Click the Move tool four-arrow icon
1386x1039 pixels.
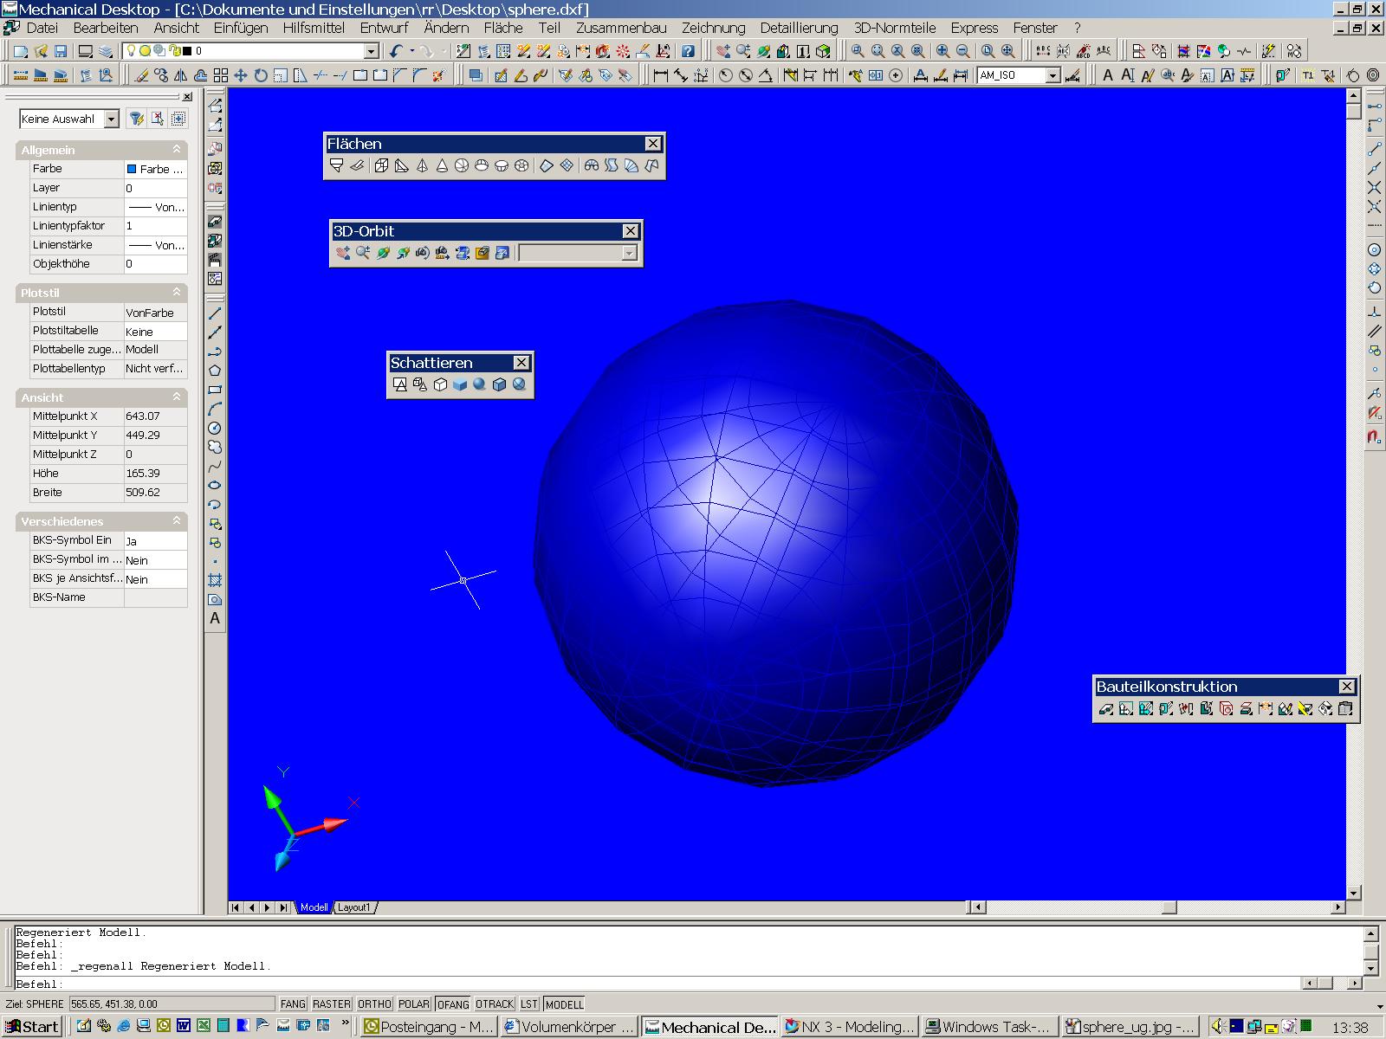(241, 75)
